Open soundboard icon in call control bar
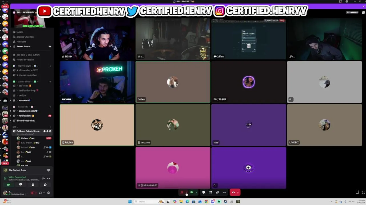The image size is (366, 205). coord(217,192)
